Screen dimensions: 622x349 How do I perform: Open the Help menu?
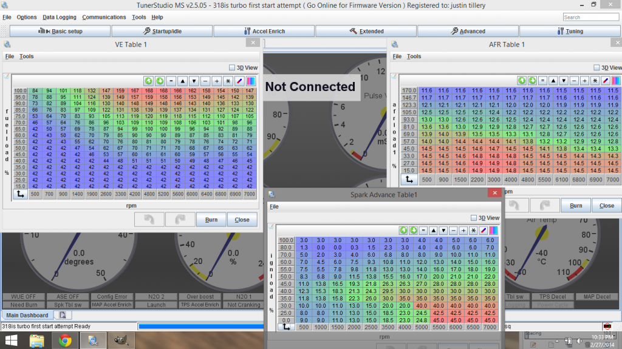coord(157,17)
